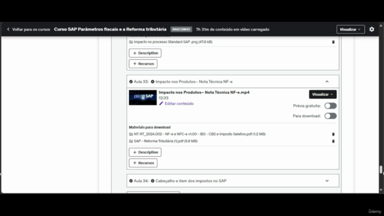The image size is (384, 216).
Task: Collapse the Aula 33 lecture panel
Action: point(327,82)
